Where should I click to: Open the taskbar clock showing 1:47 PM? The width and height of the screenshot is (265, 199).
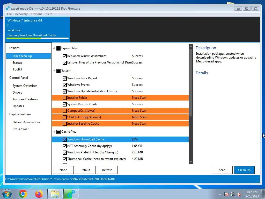point(252,194)
